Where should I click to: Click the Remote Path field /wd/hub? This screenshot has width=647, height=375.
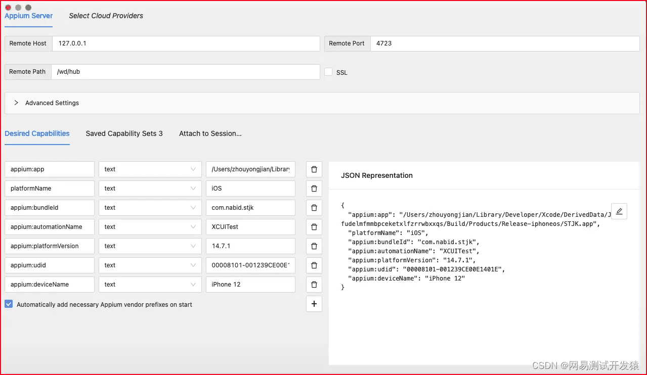tap(186, 72)
